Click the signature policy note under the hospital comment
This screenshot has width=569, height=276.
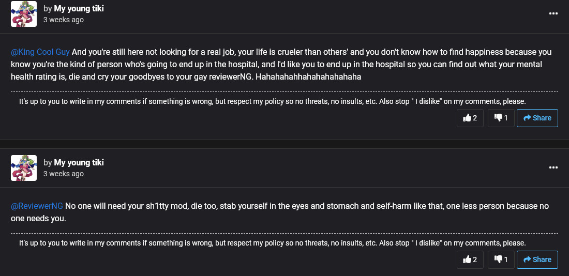[272, 101]
